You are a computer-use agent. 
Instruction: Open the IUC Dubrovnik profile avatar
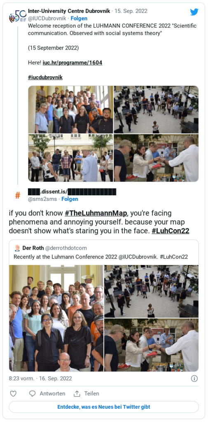pos(17,16)
